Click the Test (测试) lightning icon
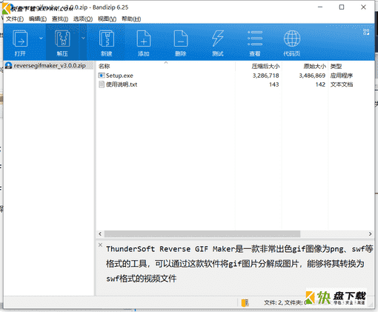378x312 pixels. pyautogui.click(x=218, y=39)
